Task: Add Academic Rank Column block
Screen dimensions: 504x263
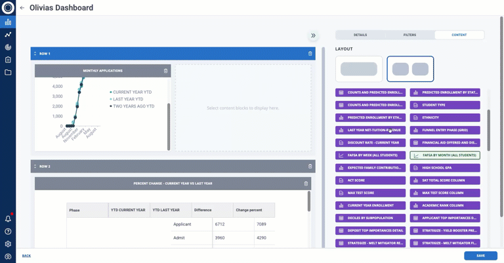Action: point(445,205)
